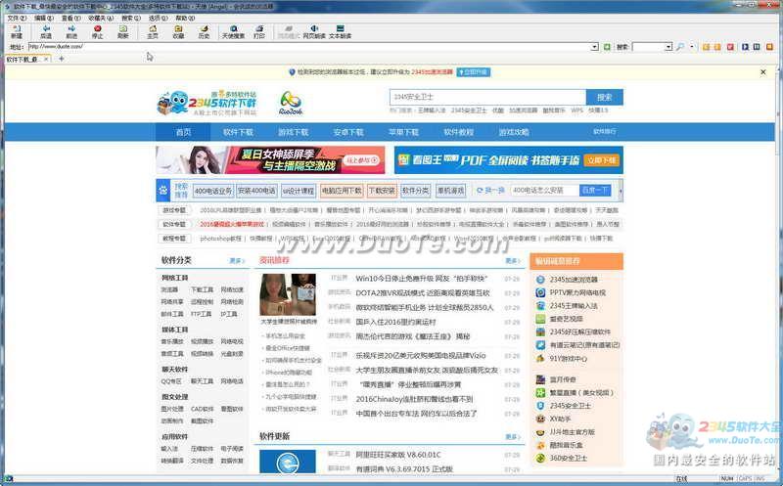The image size is (783, 486).
Task: Stop loading with the red 停止 icon
Action: point(97,32)
